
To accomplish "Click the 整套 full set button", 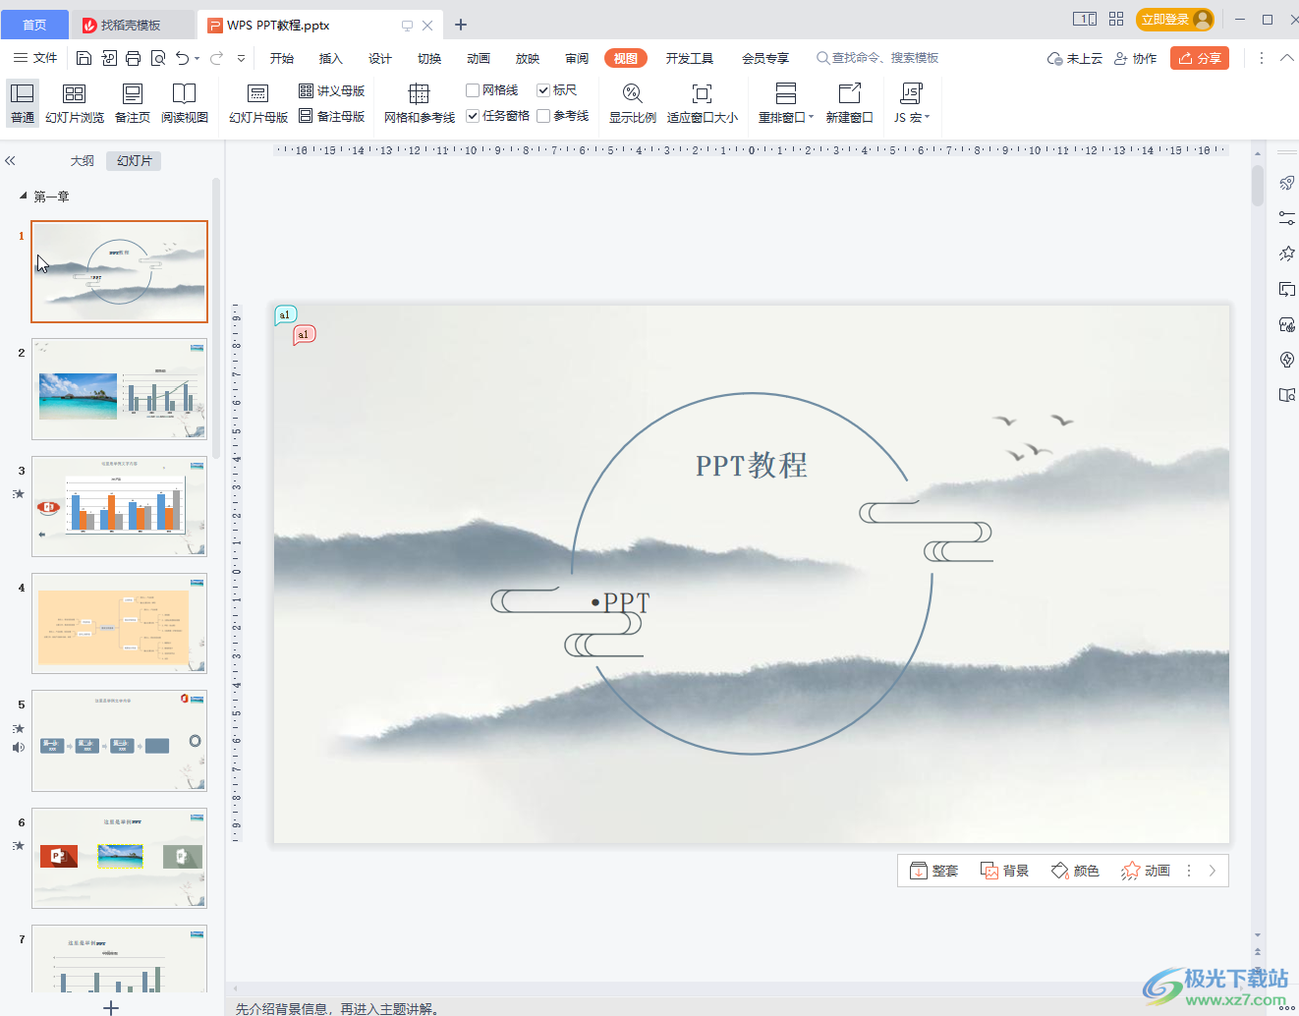I will (x=933, y=871).
